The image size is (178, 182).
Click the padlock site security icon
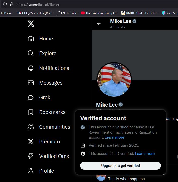tap(12, 5)
